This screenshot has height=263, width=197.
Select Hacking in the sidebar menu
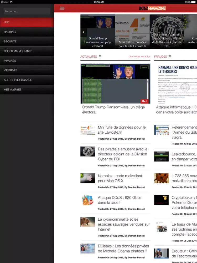pos(27,32)
